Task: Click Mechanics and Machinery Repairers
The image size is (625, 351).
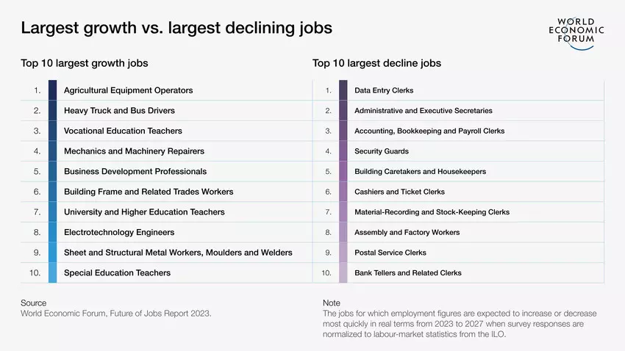Action: pyautogui.click(x=134, y=151)
